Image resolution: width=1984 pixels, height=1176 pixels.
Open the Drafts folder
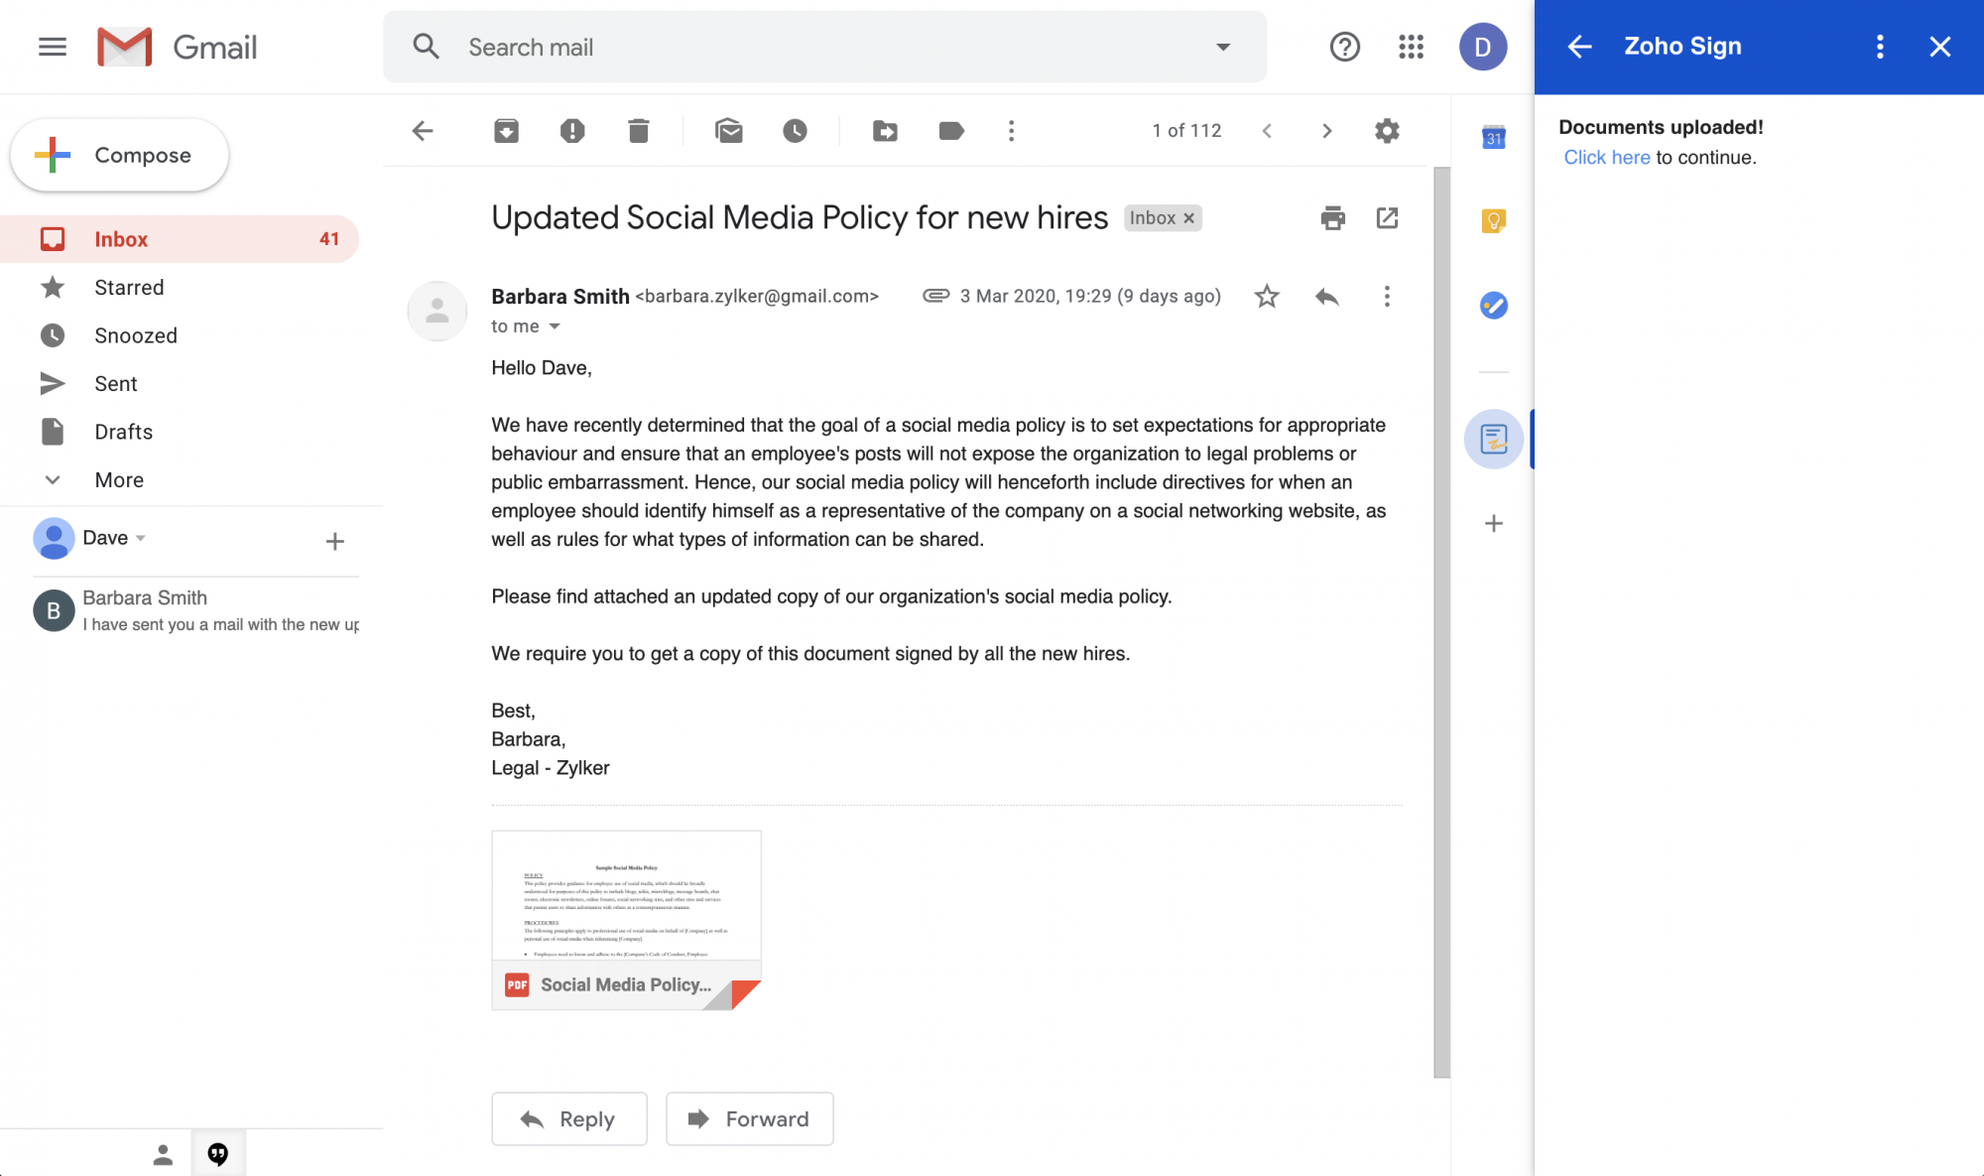(x=123, y=432)
